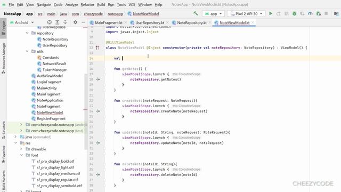Viewport: 341px width, 192px height.
Task: Click the Project panel vertical scrollbar
Action: [x=86, y=111]
